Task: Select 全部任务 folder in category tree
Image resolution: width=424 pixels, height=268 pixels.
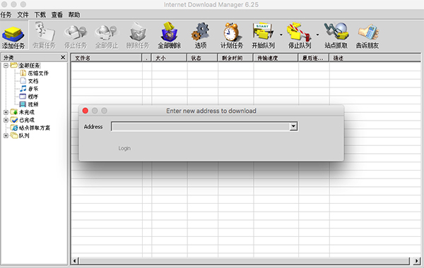Action: click(x=29, y=66)
